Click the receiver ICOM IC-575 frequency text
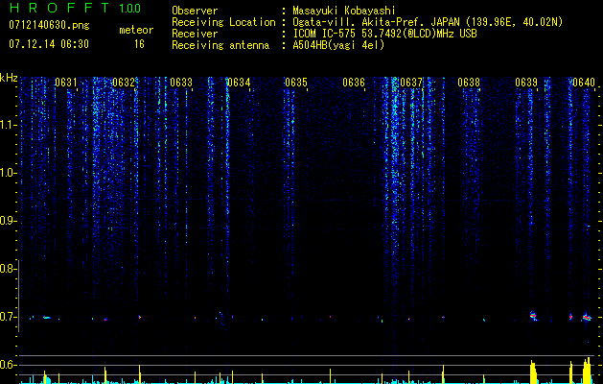The width and height of the screenshot is (603, 384). click(384, 34)
